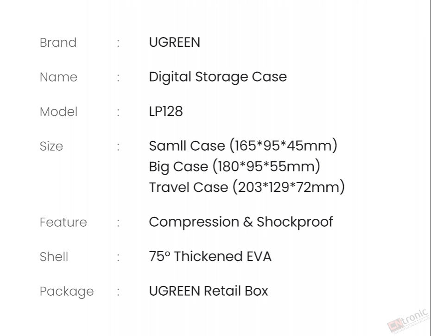Click the Feature label
This screenshot has width=431, height=336.
63,222
